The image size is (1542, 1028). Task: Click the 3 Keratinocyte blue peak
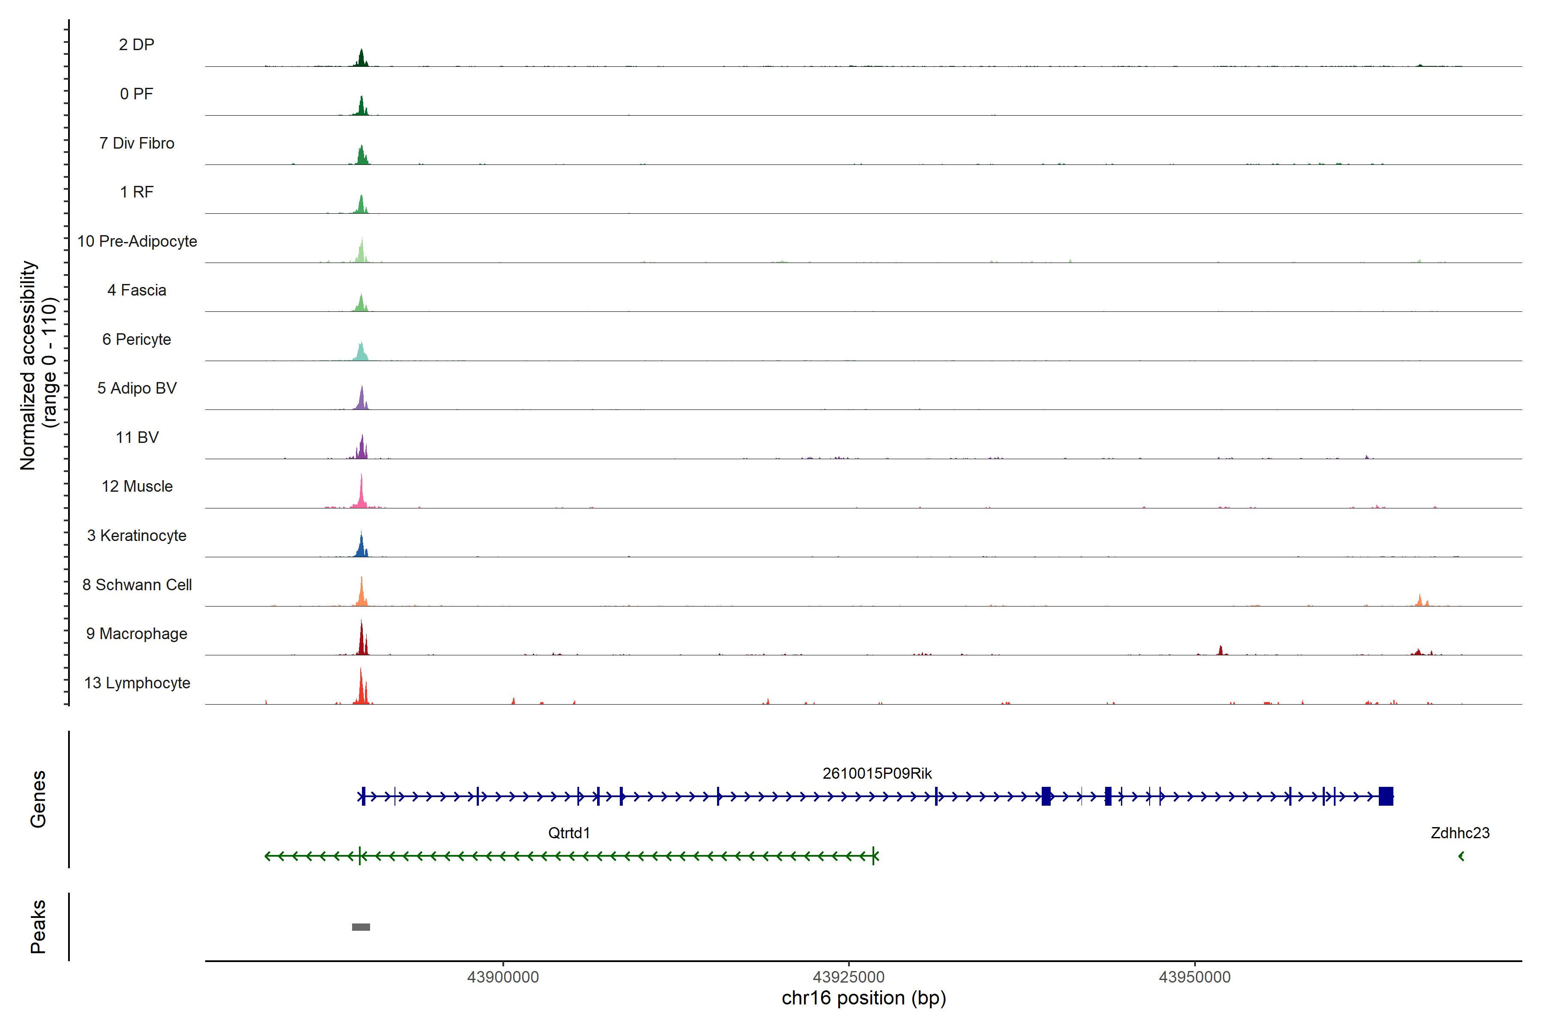361,547
